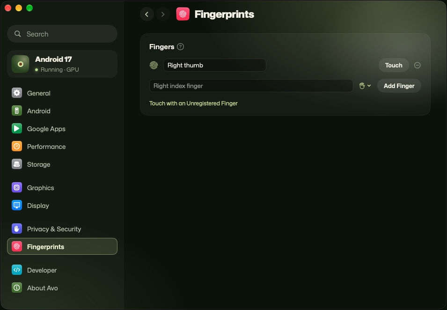Select About Avo in the sidebar
447x310 pixels.
coord(62,288)
